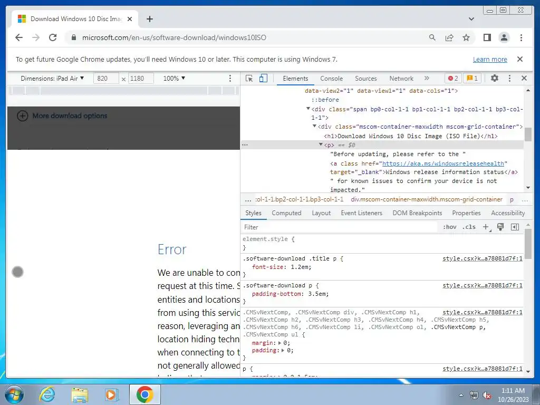Dismiss the Chrome update info bar
This screenshot has width=540, height=405.
[520, 59]
